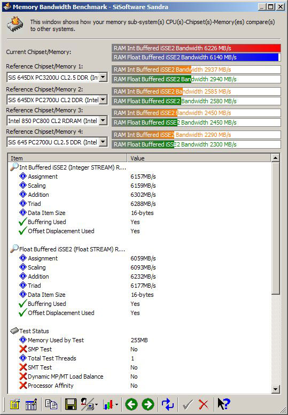Screen dimensions: 288x415
Task: Select Int Buffered iSSE2 Integer STREAM row
Action: click(x=73, y=167)
